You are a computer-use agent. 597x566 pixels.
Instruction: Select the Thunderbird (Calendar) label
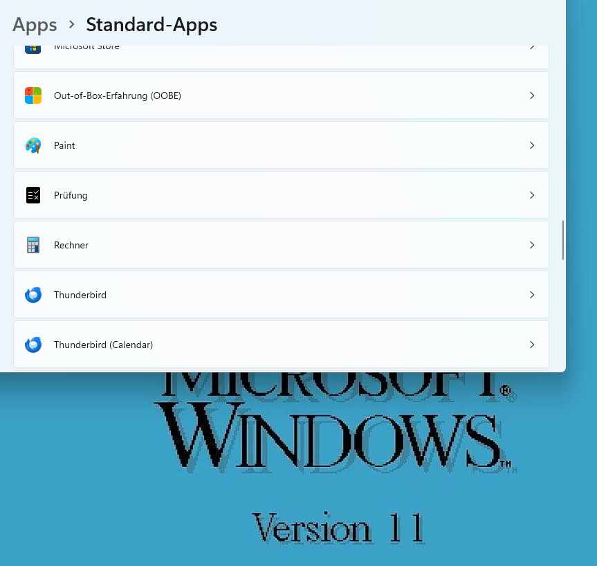click(x=103, y=345)
